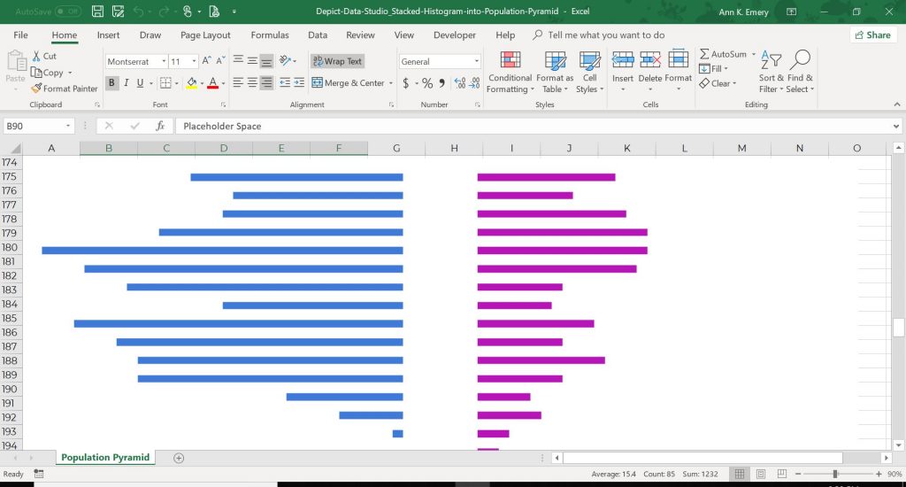Click Delete cells button

point(650,71)
